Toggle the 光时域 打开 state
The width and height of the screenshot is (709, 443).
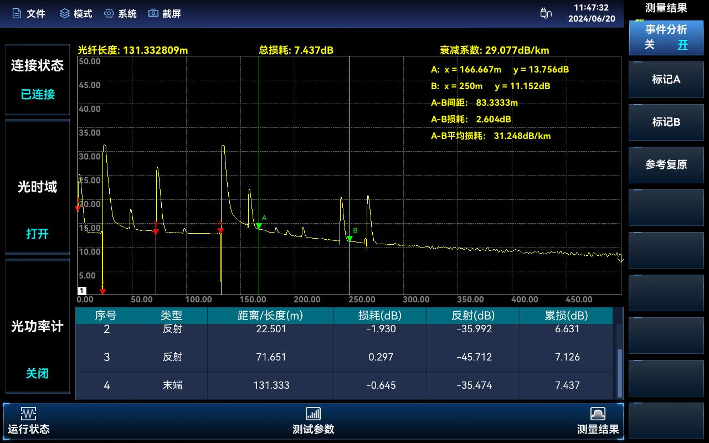coord(37,234)
